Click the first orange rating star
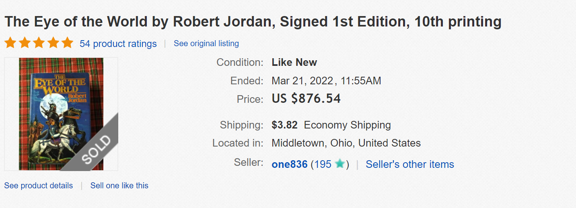The height and width of the screenshot is (208, 576). click(10, 43)
